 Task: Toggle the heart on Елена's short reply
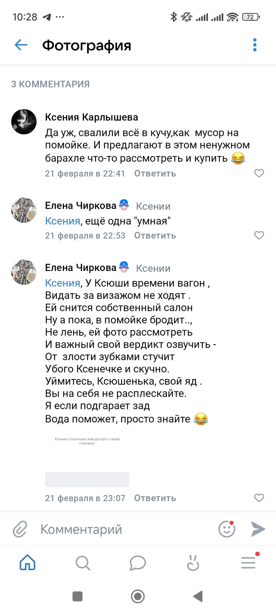(x=259, y=235)
